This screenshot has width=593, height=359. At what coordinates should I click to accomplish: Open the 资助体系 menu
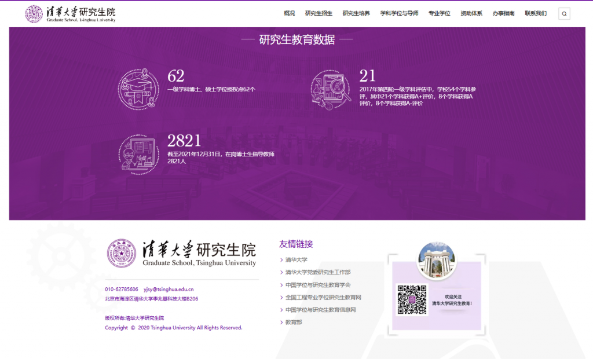click(471, 13)
